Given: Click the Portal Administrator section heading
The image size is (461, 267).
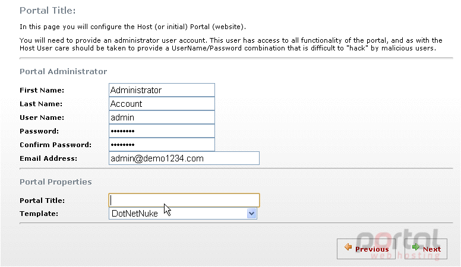Looking at the screenshot, I should [x=63, y=71].
